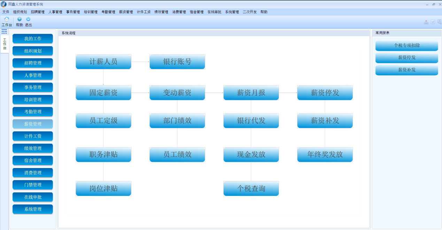Click 个税专项扣除 in common reports

coord(406,46)
